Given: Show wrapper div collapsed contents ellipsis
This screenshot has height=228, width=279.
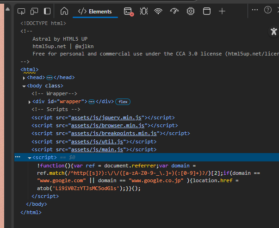Looking at the screenshot, I should 92,102.
